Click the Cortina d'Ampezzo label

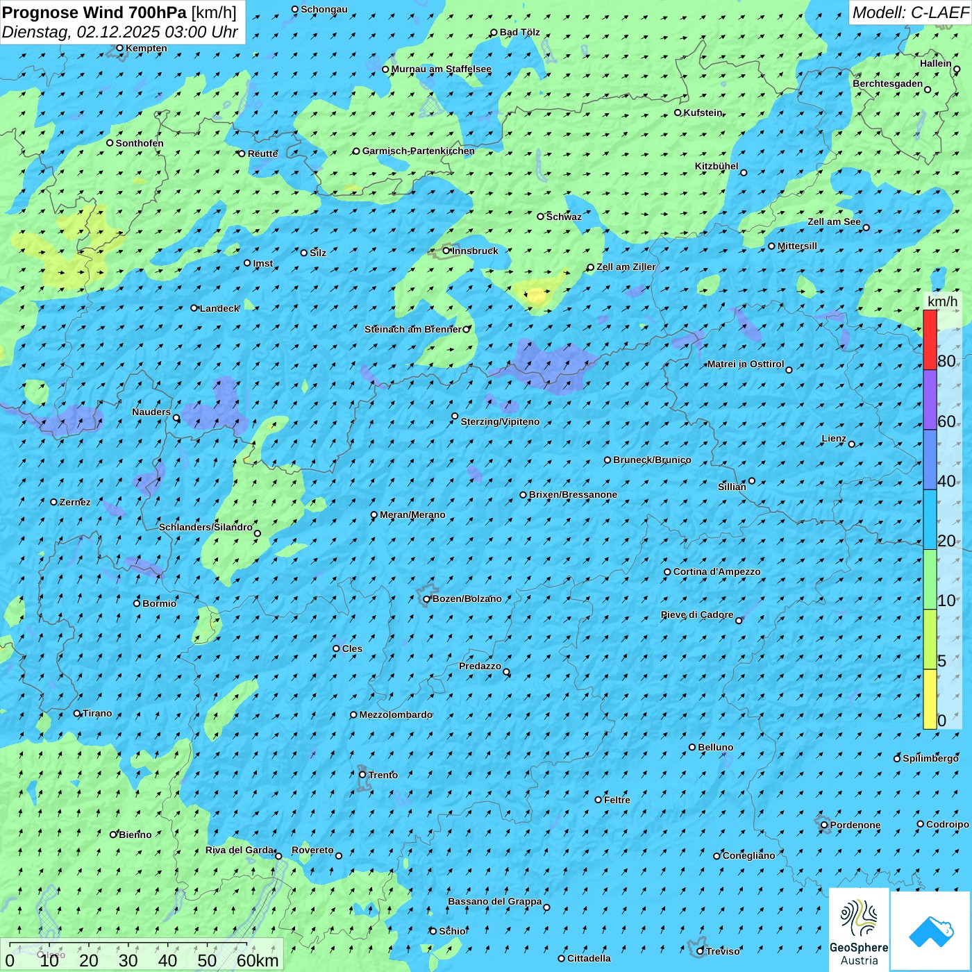tap(717, 571)
